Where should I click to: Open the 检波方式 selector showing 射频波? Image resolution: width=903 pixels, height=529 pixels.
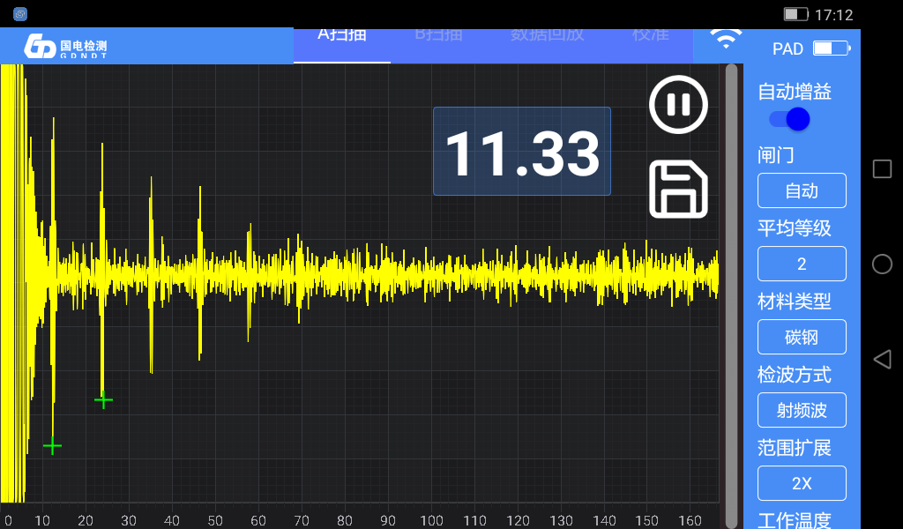802,410
